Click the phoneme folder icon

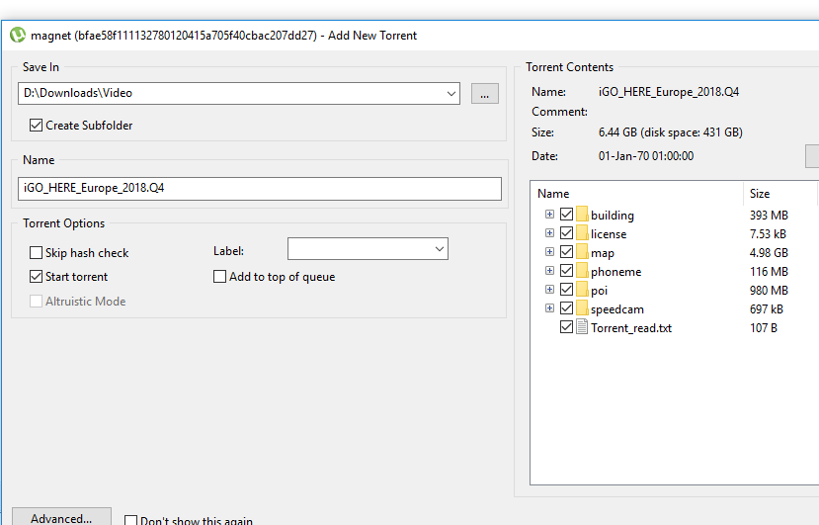coord(582,271)
